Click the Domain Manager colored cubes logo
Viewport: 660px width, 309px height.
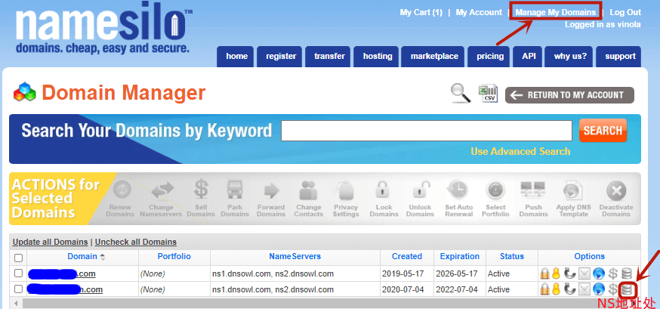(25, 92)
